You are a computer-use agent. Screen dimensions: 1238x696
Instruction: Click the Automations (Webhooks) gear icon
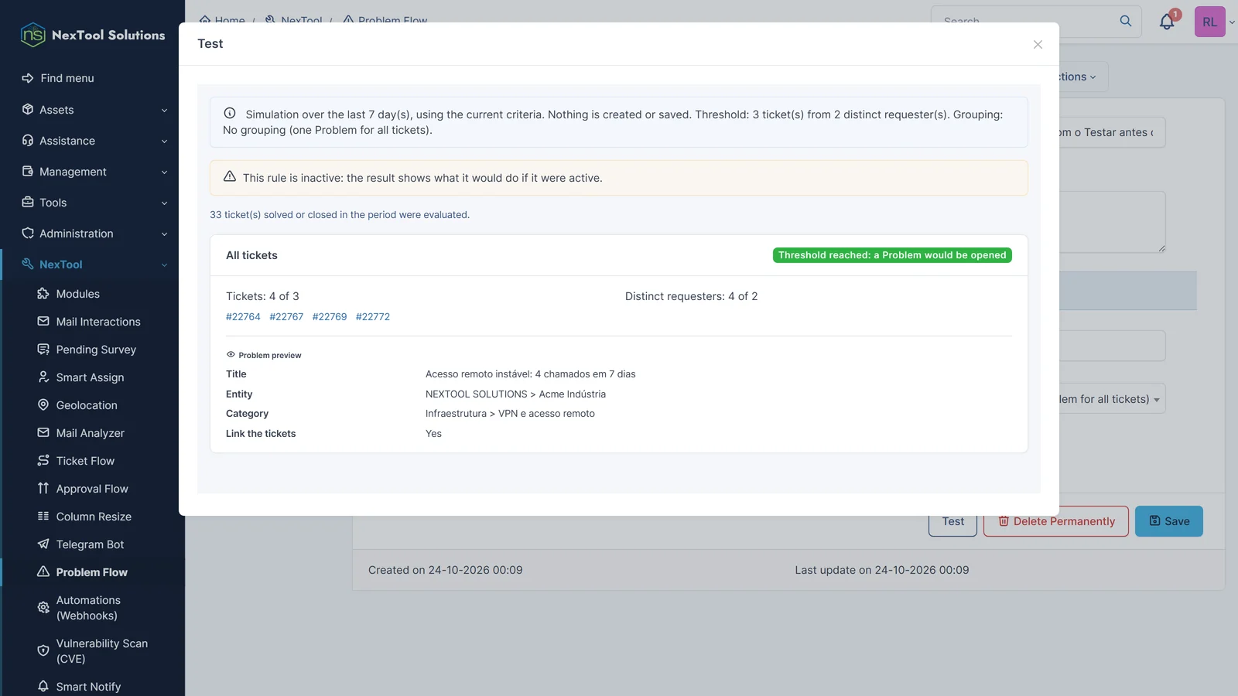pyautogui.click(x=43, y=608)
